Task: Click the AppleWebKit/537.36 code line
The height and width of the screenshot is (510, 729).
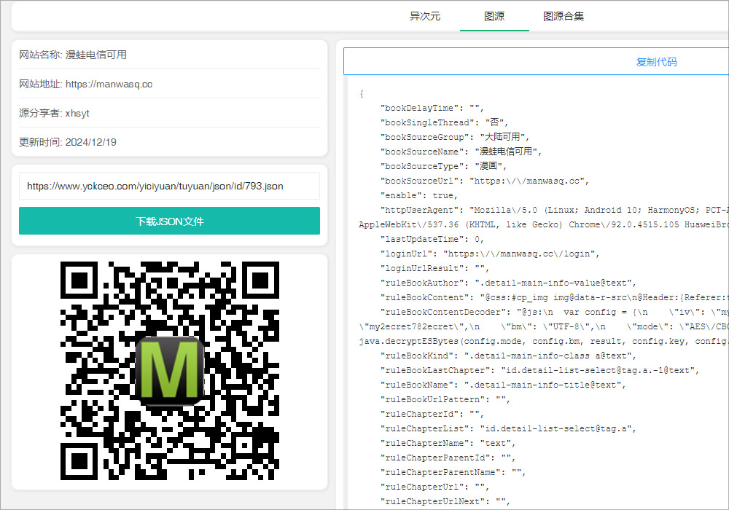Action: [x=544, y=225]
